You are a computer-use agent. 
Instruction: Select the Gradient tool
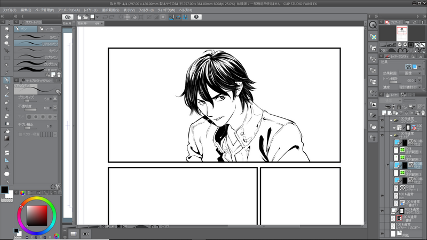point(7,138)
